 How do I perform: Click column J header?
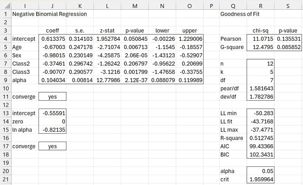point(52,5)
